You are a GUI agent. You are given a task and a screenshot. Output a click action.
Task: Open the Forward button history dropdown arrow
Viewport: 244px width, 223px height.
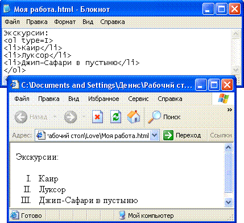[84, 116]
